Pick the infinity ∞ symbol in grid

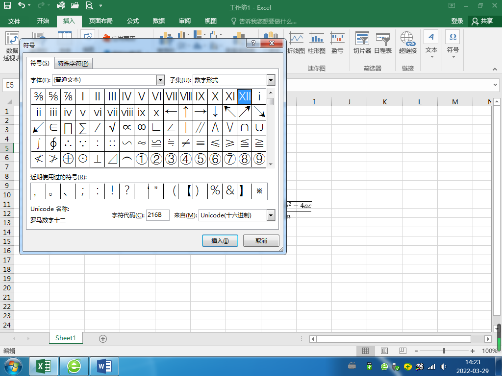point(142,128)
